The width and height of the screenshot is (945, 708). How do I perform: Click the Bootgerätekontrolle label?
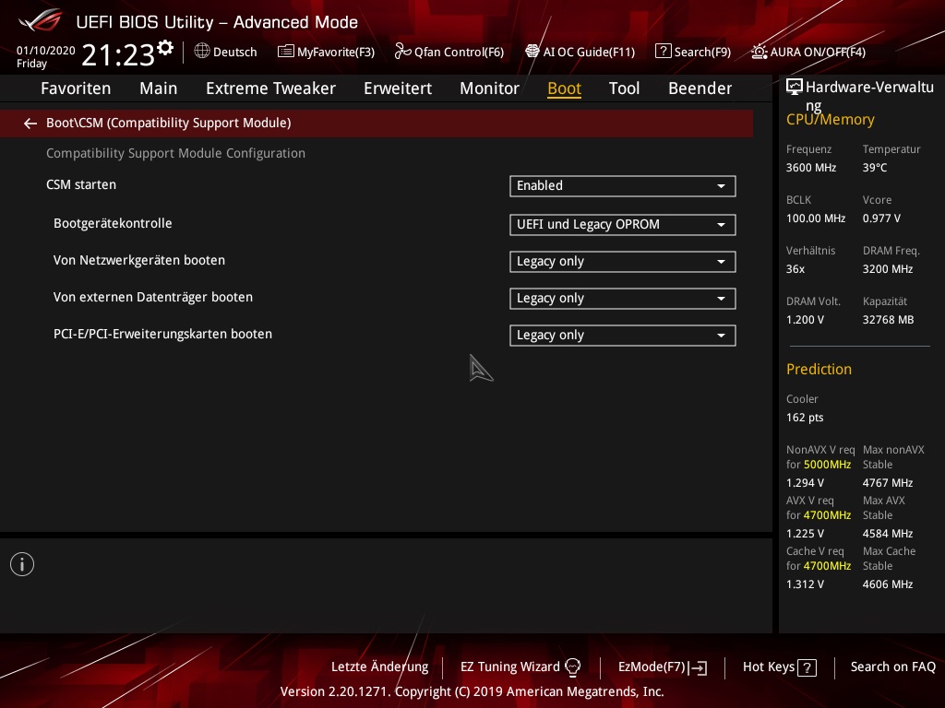tap(113, 223)
